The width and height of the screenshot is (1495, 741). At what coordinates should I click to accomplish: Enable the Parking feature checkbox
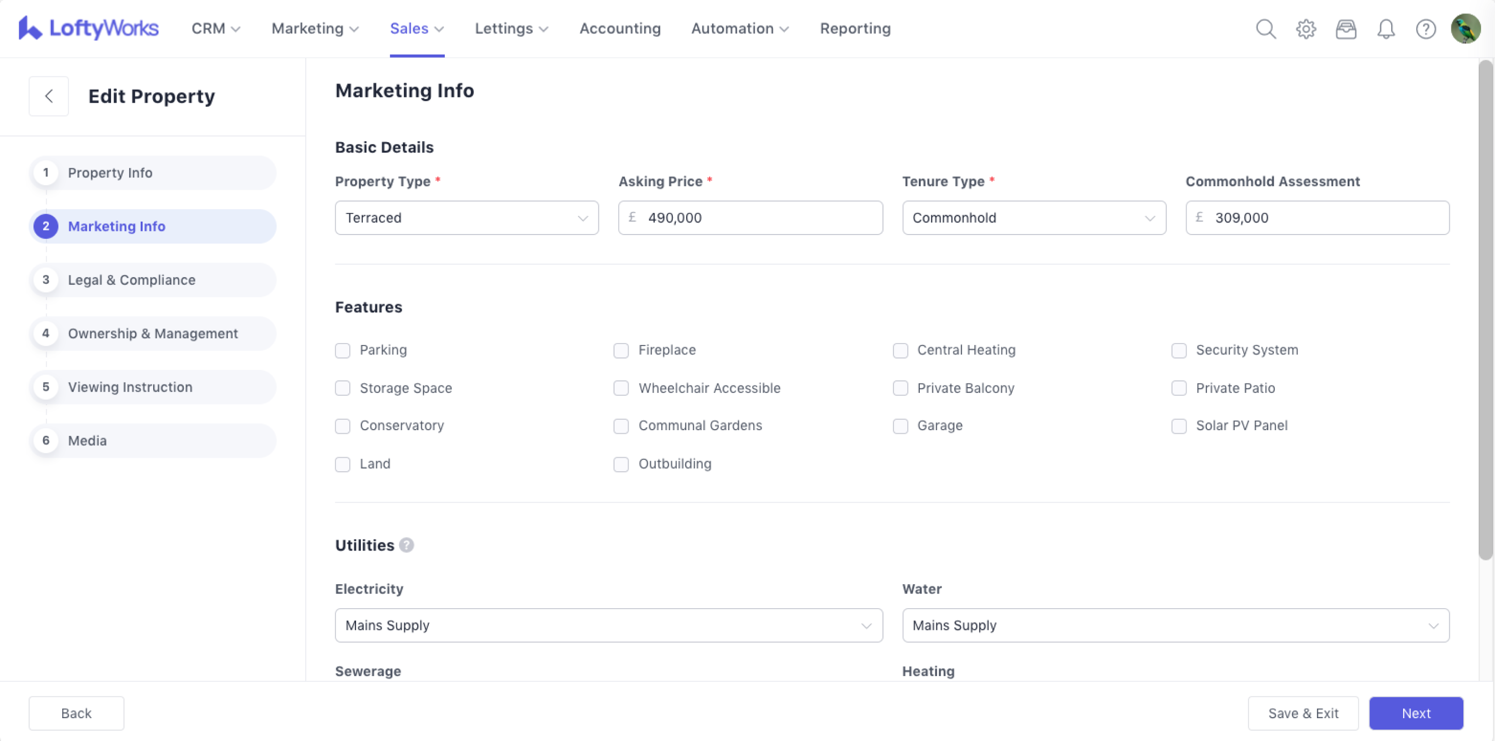343,350
